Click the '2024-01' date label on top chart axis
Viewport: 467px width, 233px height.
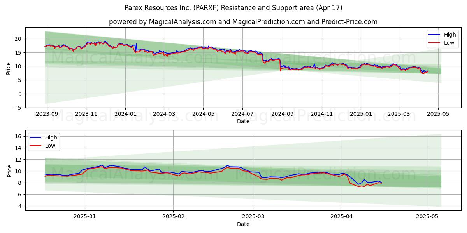125,115
